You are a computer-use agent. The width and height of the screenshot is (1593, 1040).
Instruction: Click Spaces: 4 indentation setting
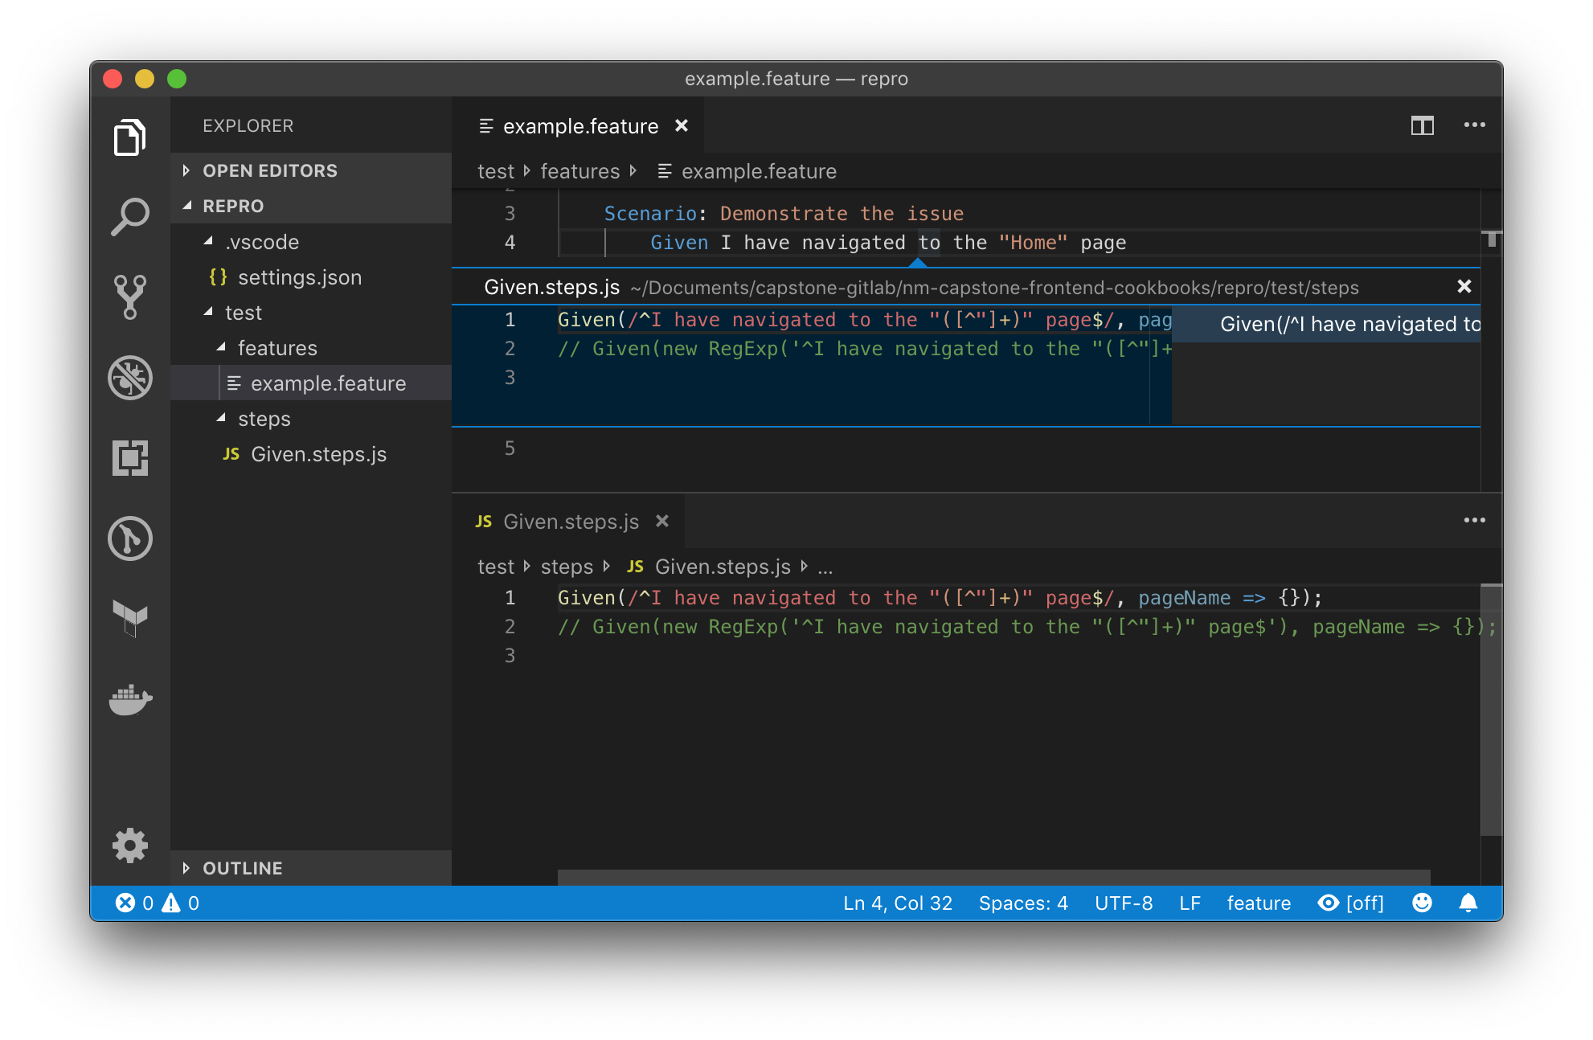click(1022, 903)
